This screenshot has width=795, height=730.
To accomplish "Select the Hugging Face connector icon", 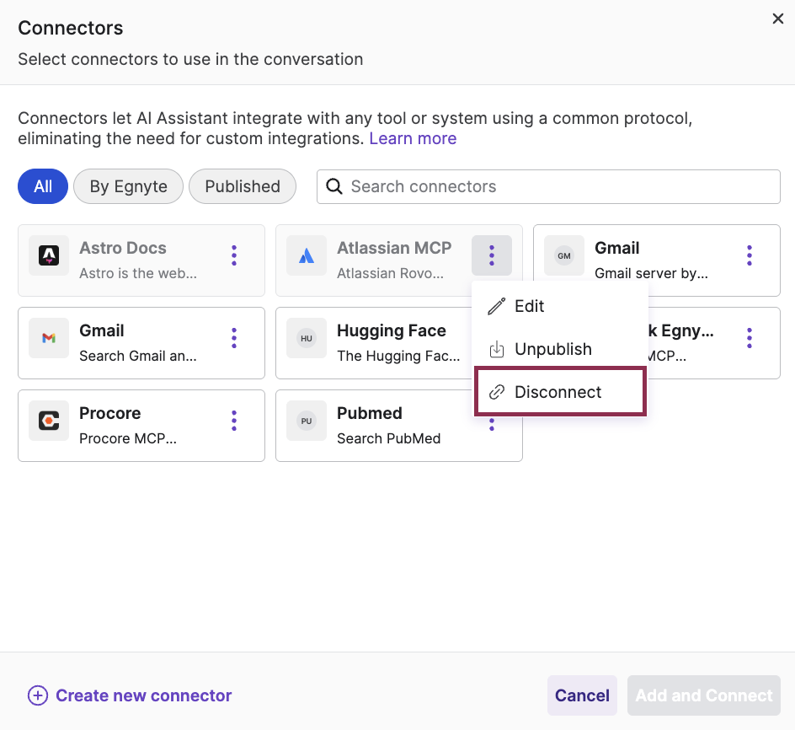I will click(x=306, y=338).
